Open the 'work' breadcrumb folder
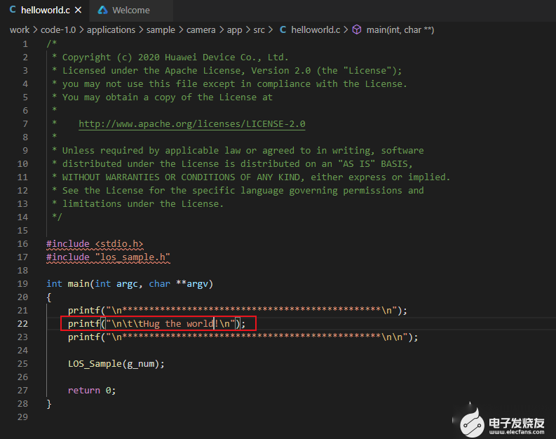Screen dimensions: 556x439 point(19,29)
